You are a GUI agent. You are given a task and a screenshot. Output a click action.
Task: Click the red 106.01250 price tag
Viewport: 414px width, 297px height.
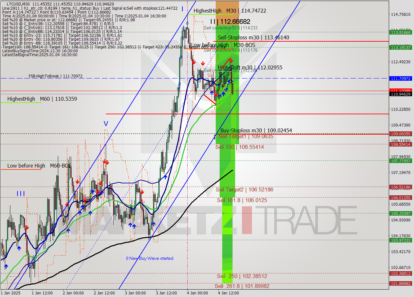[401, 198]
